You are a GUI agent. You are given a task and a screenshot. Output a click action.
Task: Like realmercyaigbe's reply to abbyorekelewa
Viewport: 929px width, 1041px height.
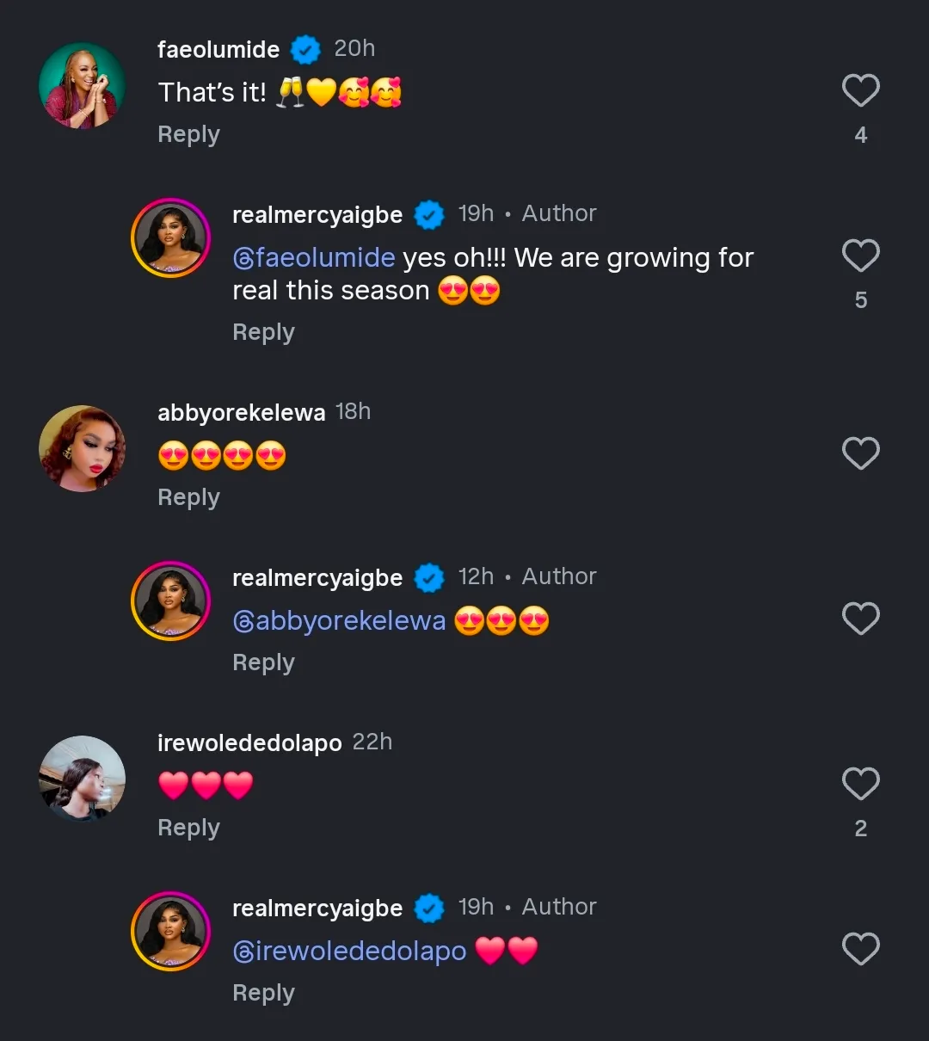tap(860, 619)
